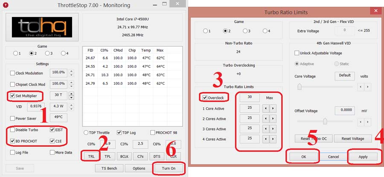Enable Chipset Clock Mod checkbox

tap(12, 85)
